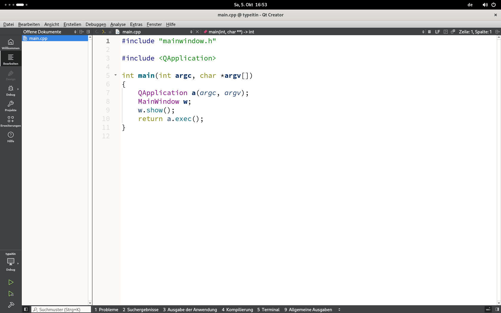Switch to Debug mode in mode sidebar
The width and height of the screenshot is (501, 313).
11,90
